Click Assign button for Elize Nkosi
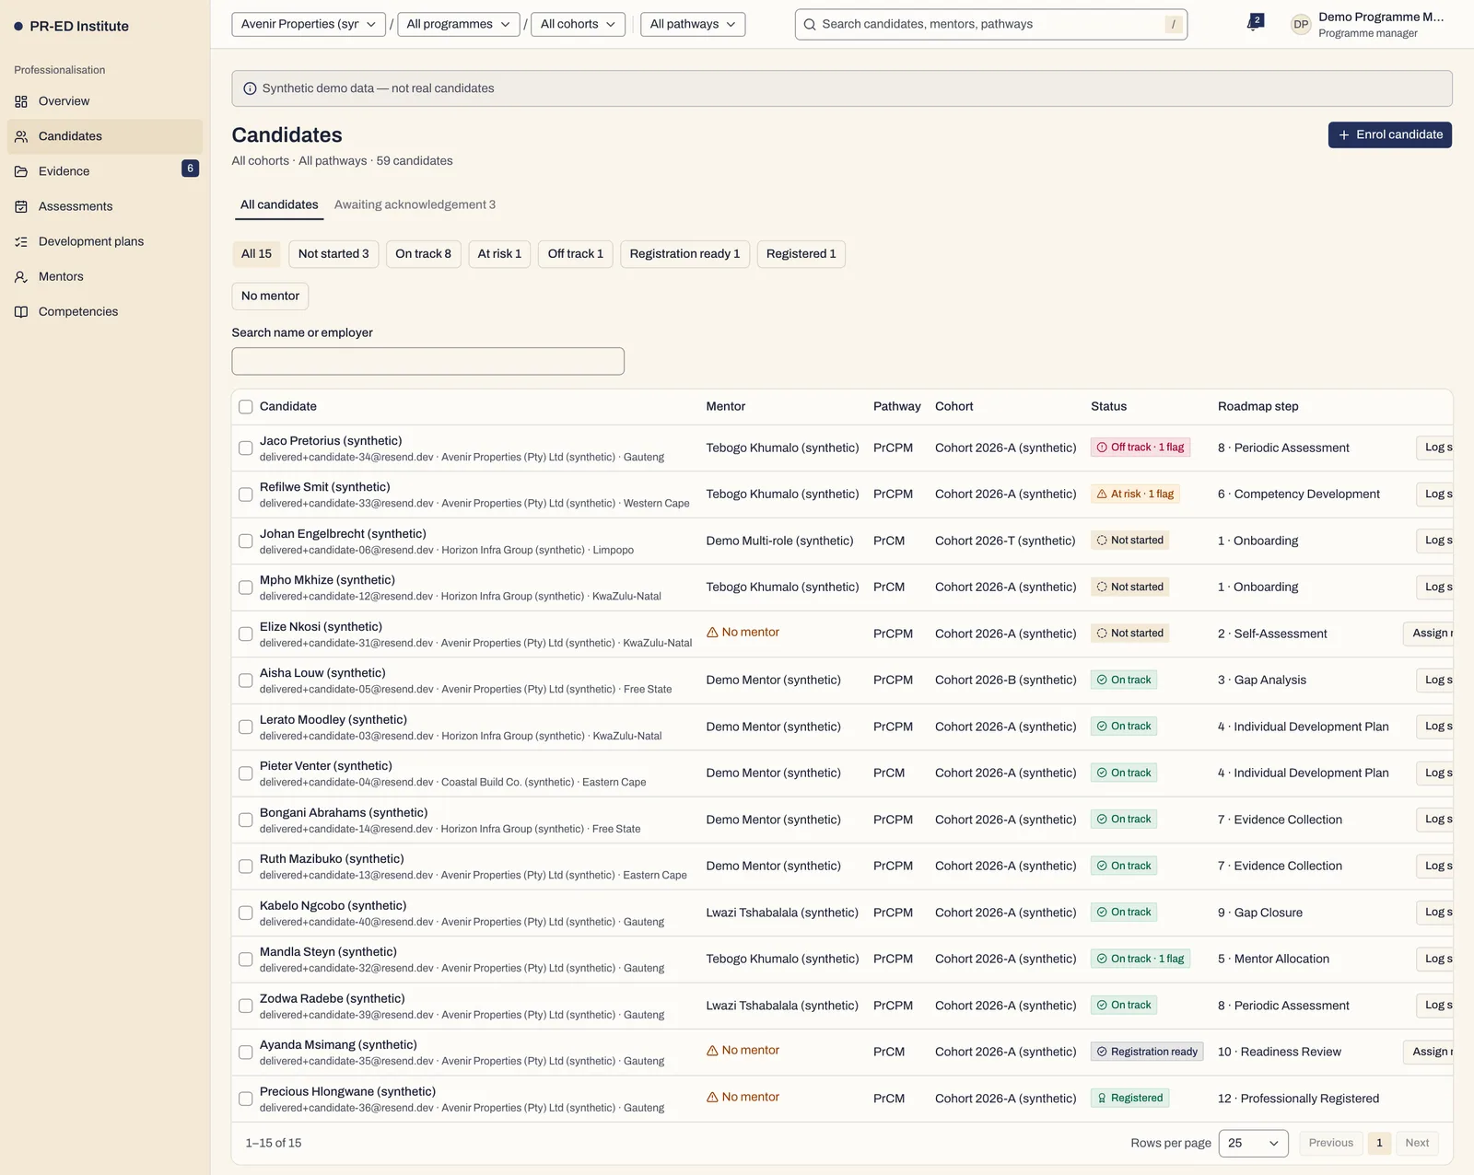This screenshot has height=1175, width=1474. coord(1429,634)
